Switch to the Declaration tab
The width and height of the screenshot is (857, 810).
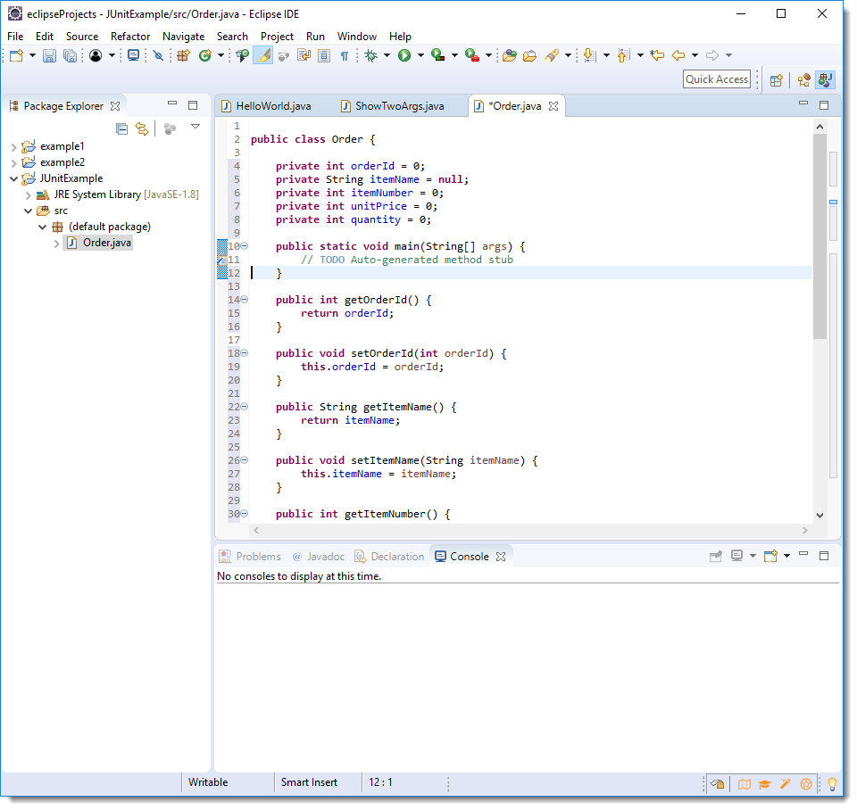pyautogui.click(x=390, y=557)
